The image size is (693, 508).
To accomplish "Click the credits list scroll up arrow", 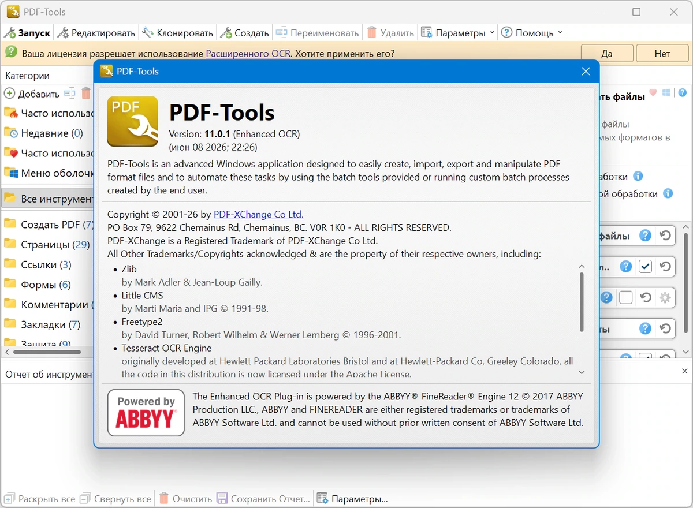I will (x=582, y=267).
